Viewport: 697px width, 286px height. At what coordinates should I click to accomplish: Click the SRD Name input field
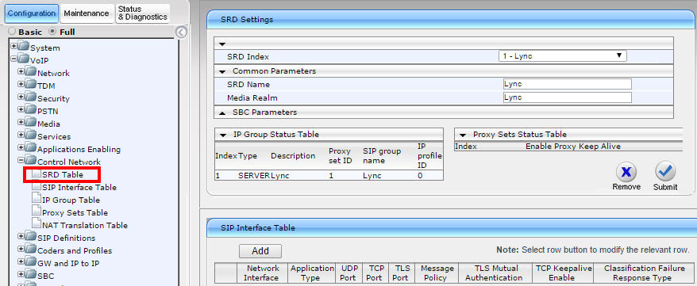coord(567,84)
